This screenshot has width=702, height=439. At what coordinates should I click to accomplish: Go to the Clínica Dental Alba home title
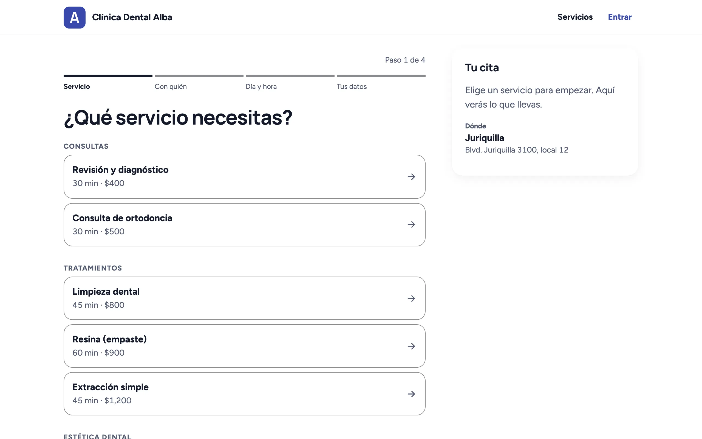click(x=132, y=17)
